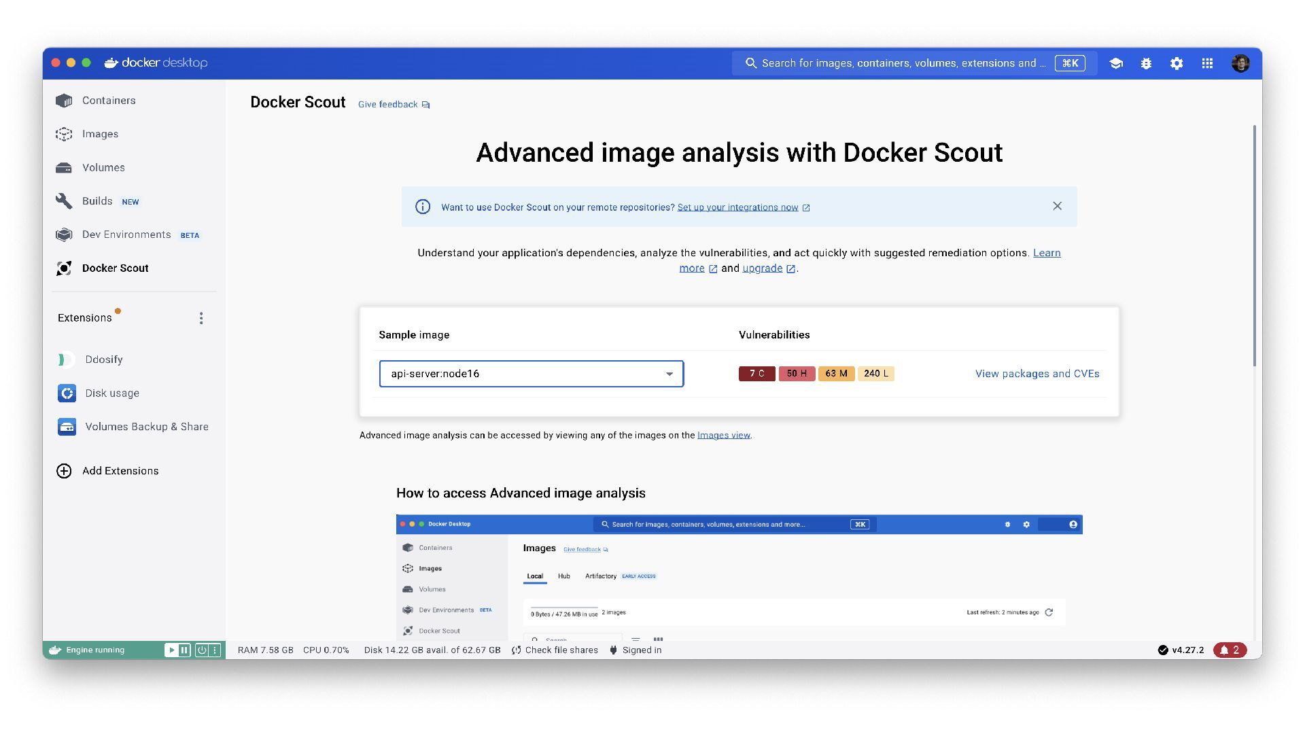Click the 50 H high vulnerabilities badge
The height and width of the screenshot is (734, 1305).
click(797, 374)
